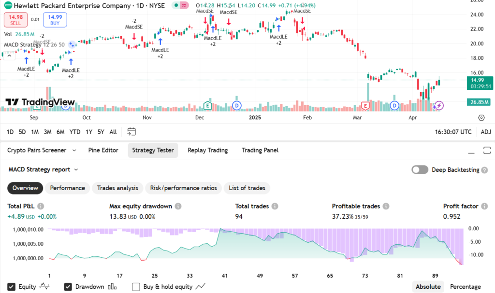This screenshot has height=293, width=495.
Task: Open Risk/performance ratios tab
Action: tap(183, 188)
